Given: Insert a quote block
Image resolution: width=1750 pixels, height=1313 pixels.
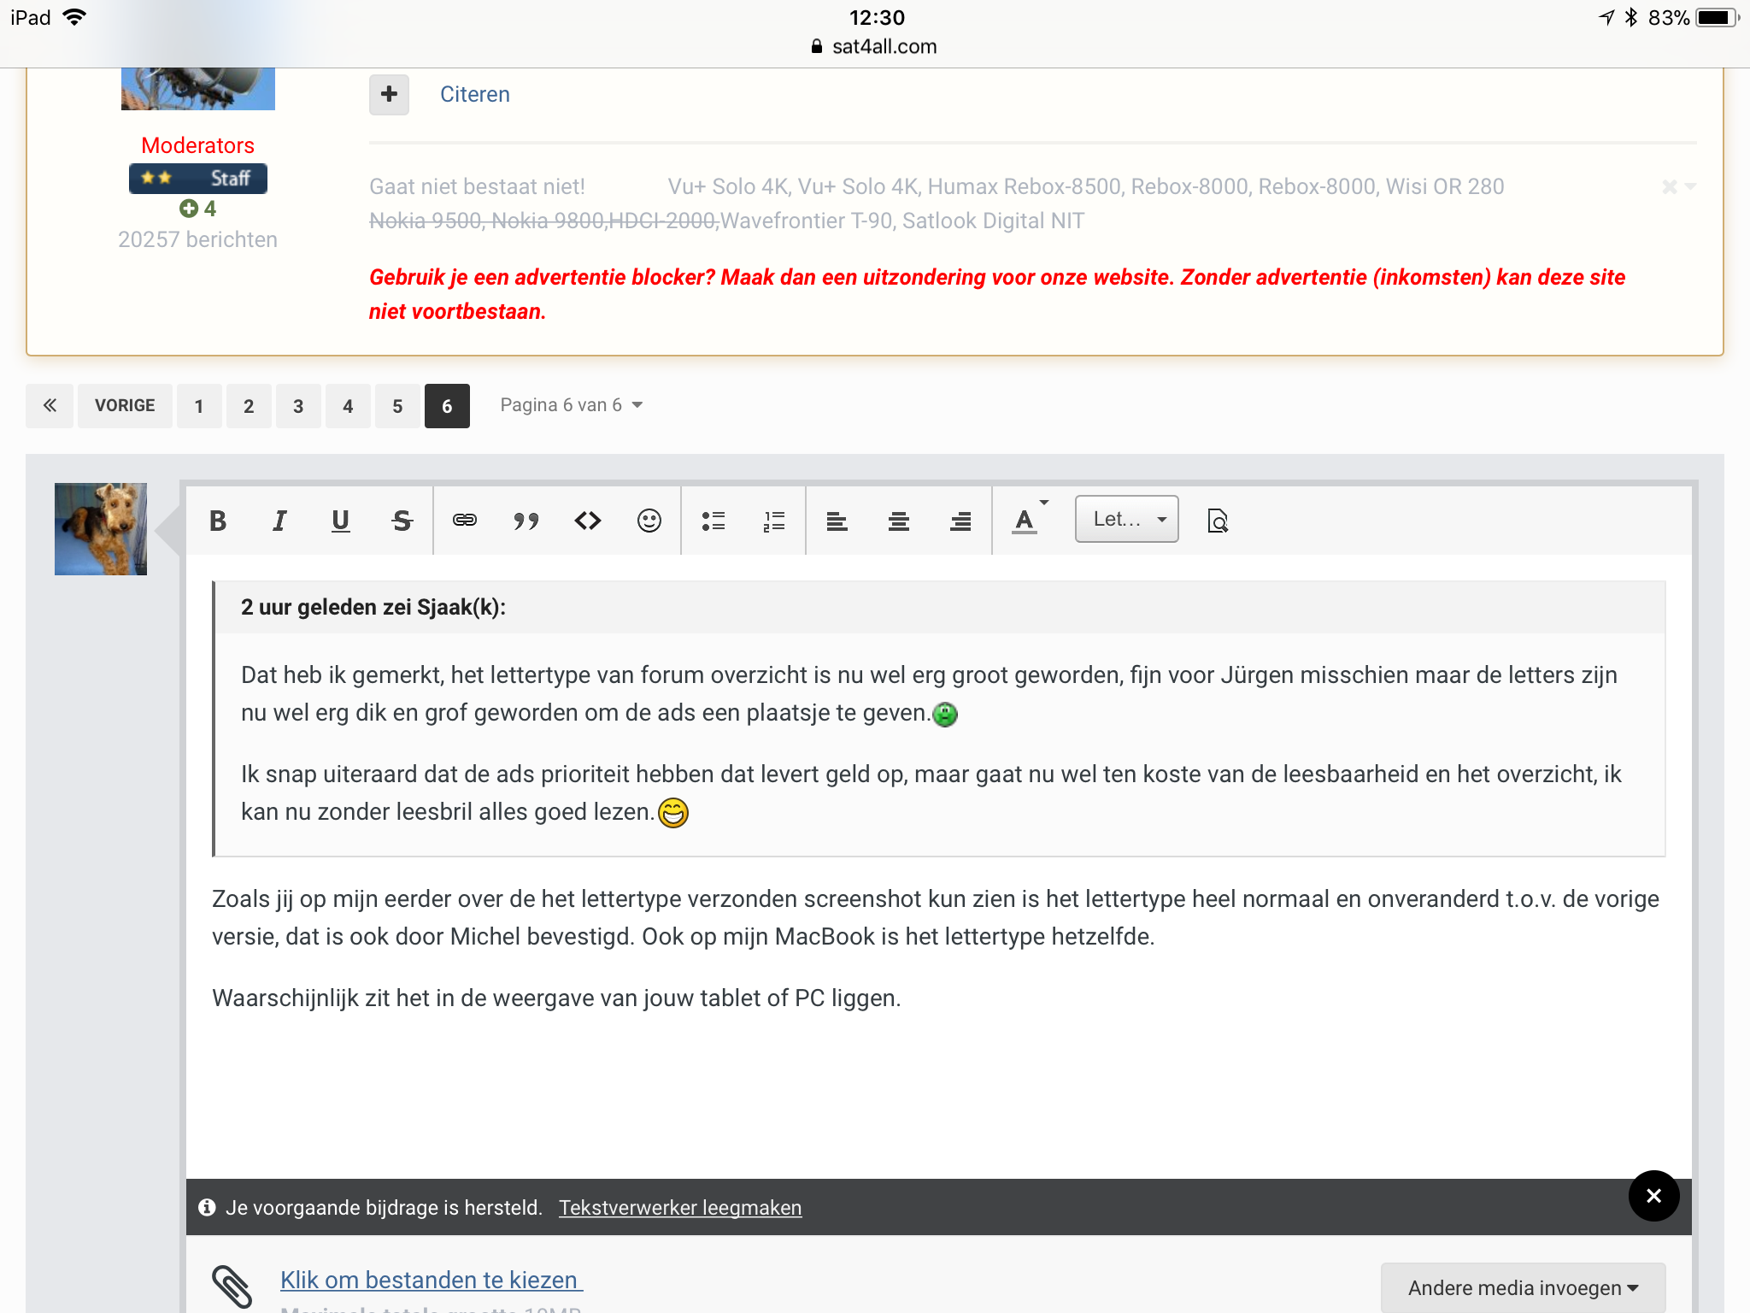Looking at the screenshot, I should 526,521.
